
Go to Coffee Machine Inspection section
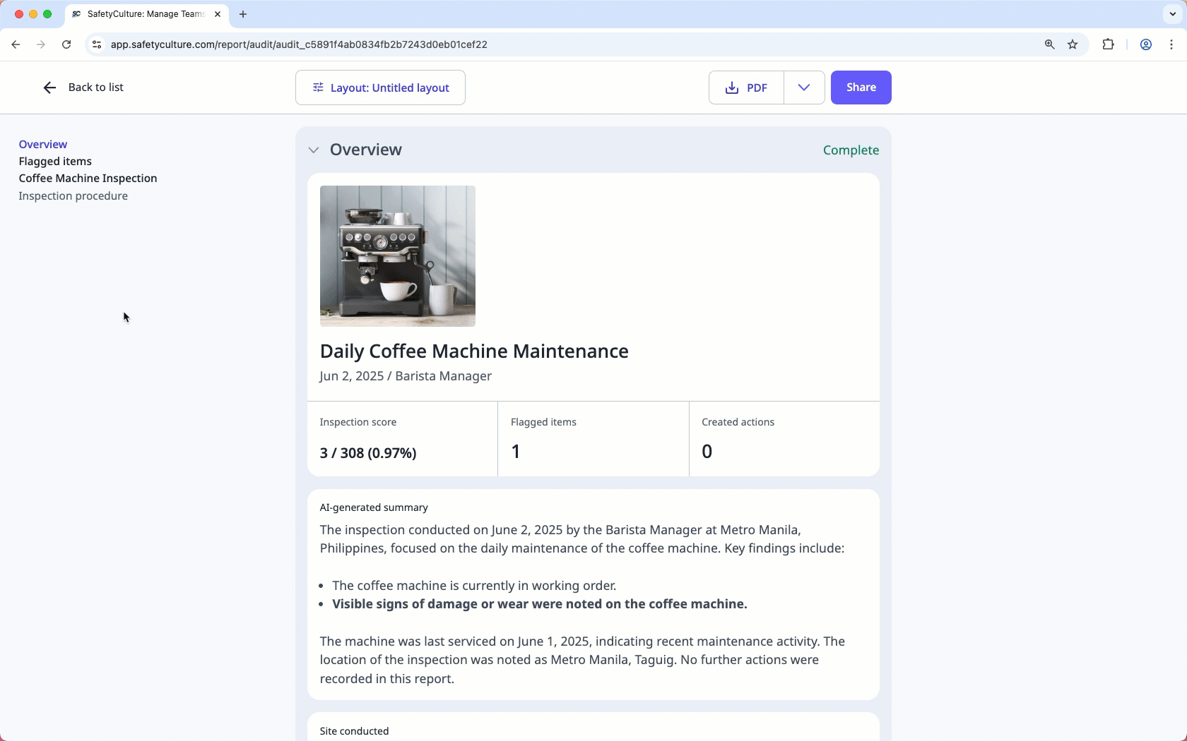tap(88, 179)
